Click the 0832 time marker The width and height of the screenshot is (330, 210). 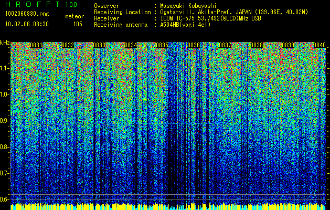click(x=68, y=45)
